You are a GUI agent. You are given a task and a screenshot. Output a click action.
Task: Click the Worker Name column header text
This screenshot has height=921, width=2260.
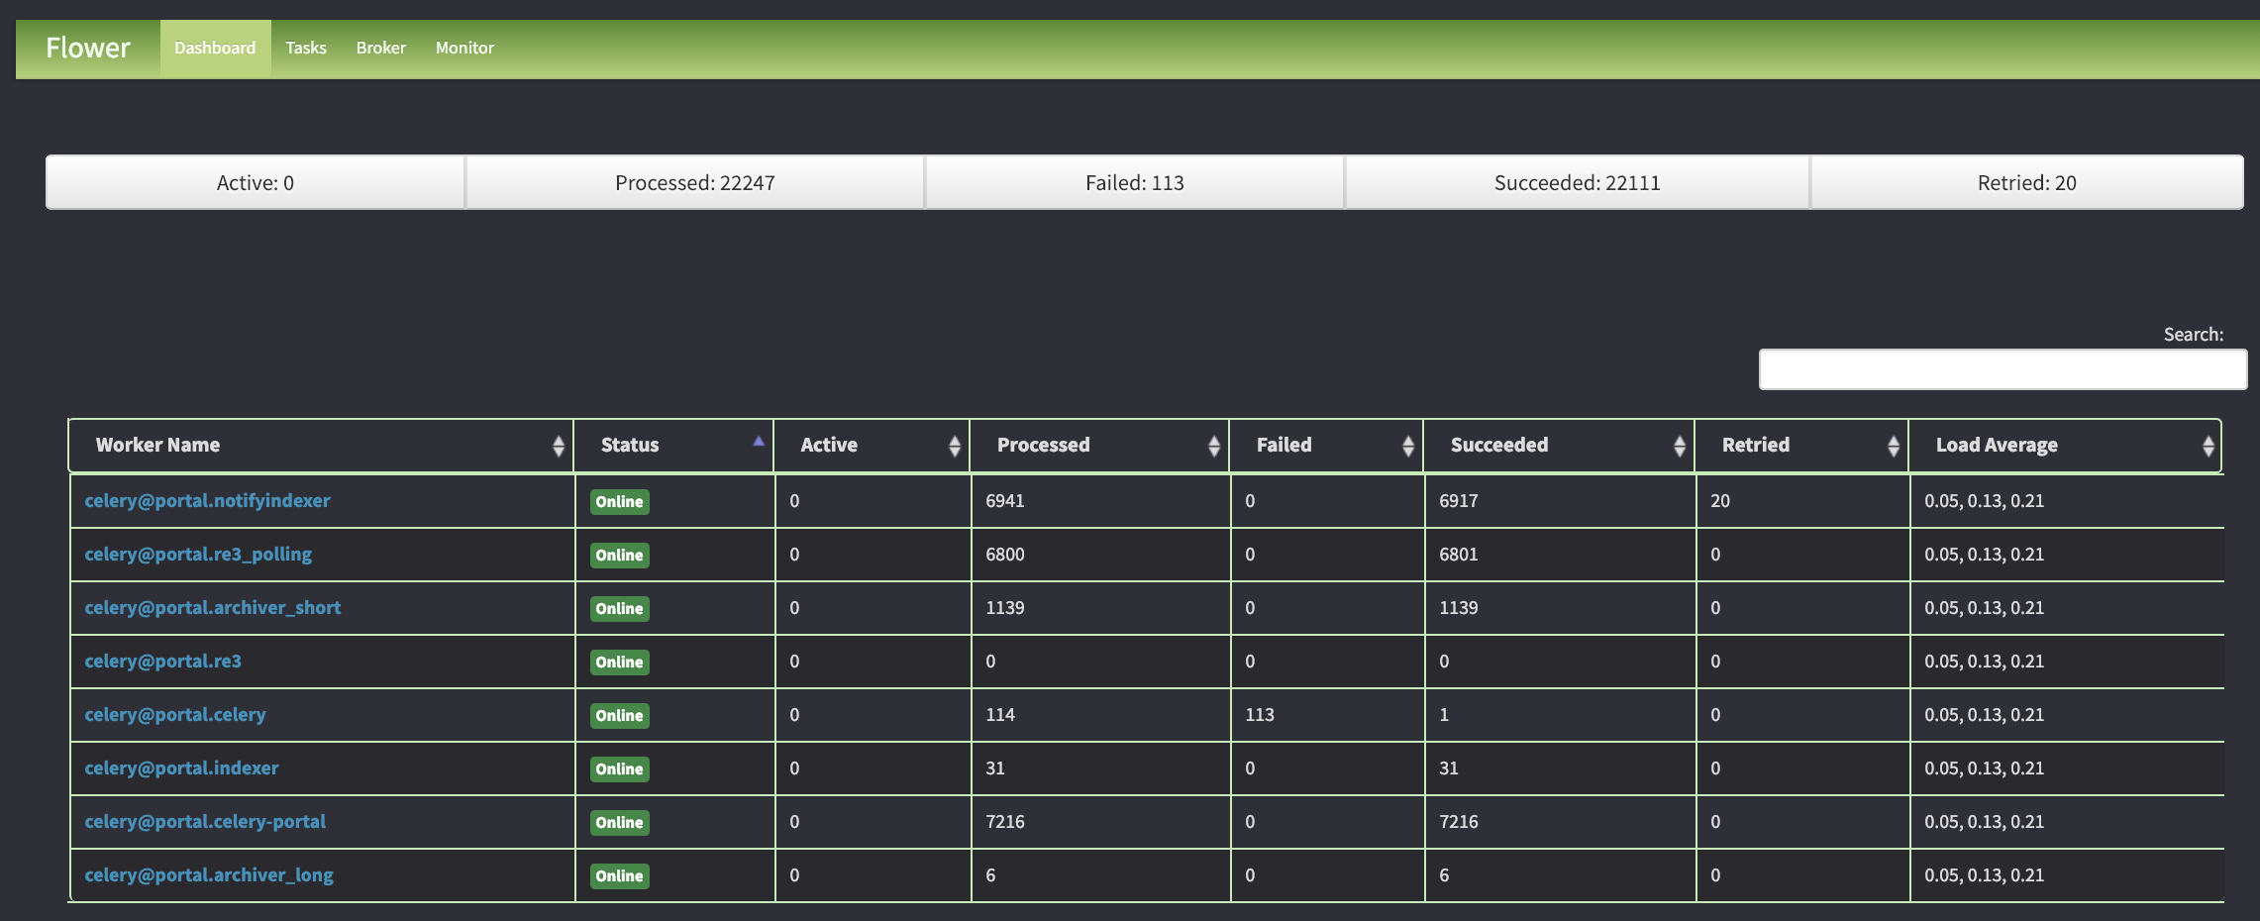pos(157,445)
